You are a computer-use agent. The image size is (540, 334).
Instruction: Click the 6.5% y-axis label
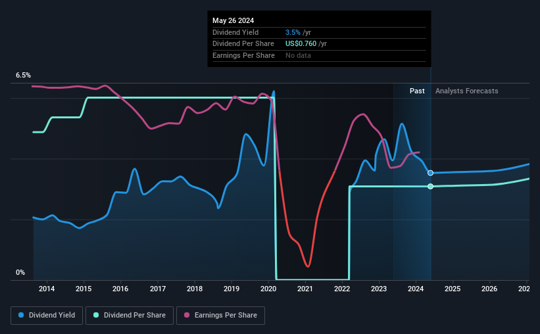[x=23, y=76]
